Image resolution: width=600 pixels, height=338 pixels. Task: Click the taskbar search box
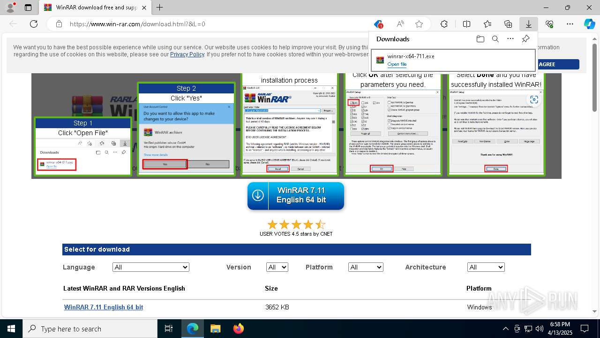pos(90,329)
